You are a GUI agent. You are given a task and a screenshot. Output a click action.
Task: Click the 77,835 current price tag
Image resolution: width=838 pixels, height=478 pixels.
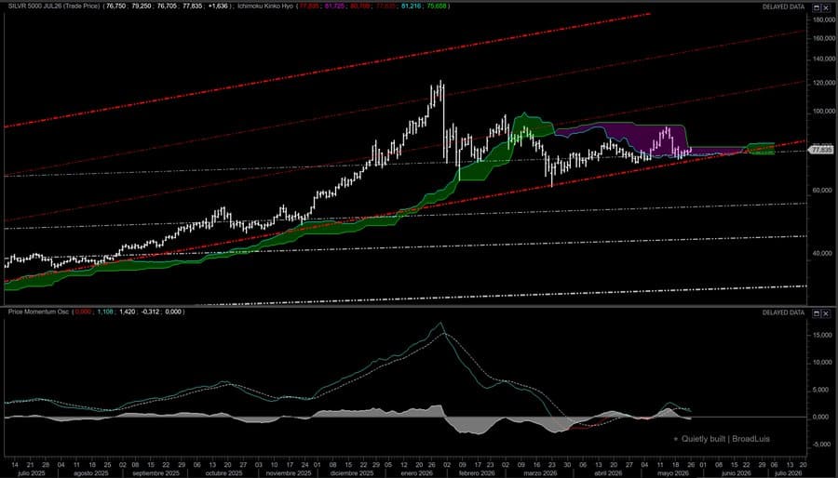point(822,151)
